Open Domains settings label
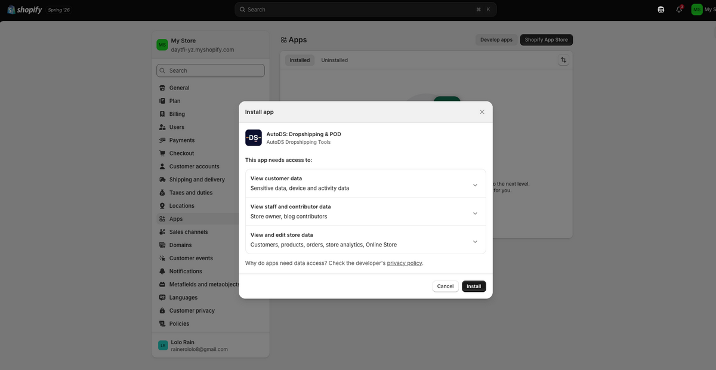The width and height of the screenshot is (716, 370). [x=181, y=245]
